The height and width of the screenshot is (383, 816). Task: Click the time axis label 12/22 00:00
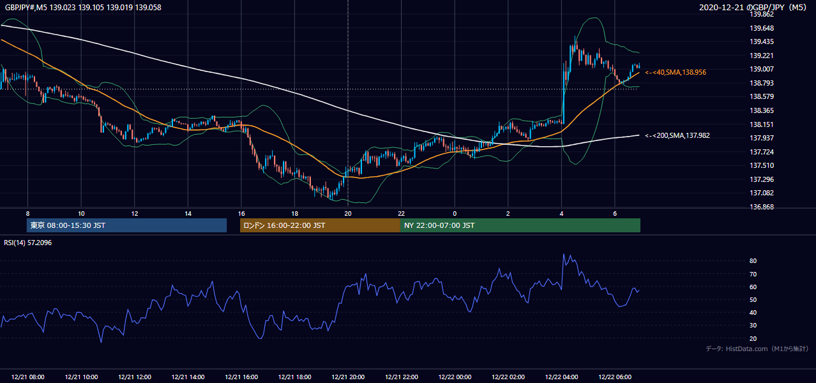click(455, 377)
